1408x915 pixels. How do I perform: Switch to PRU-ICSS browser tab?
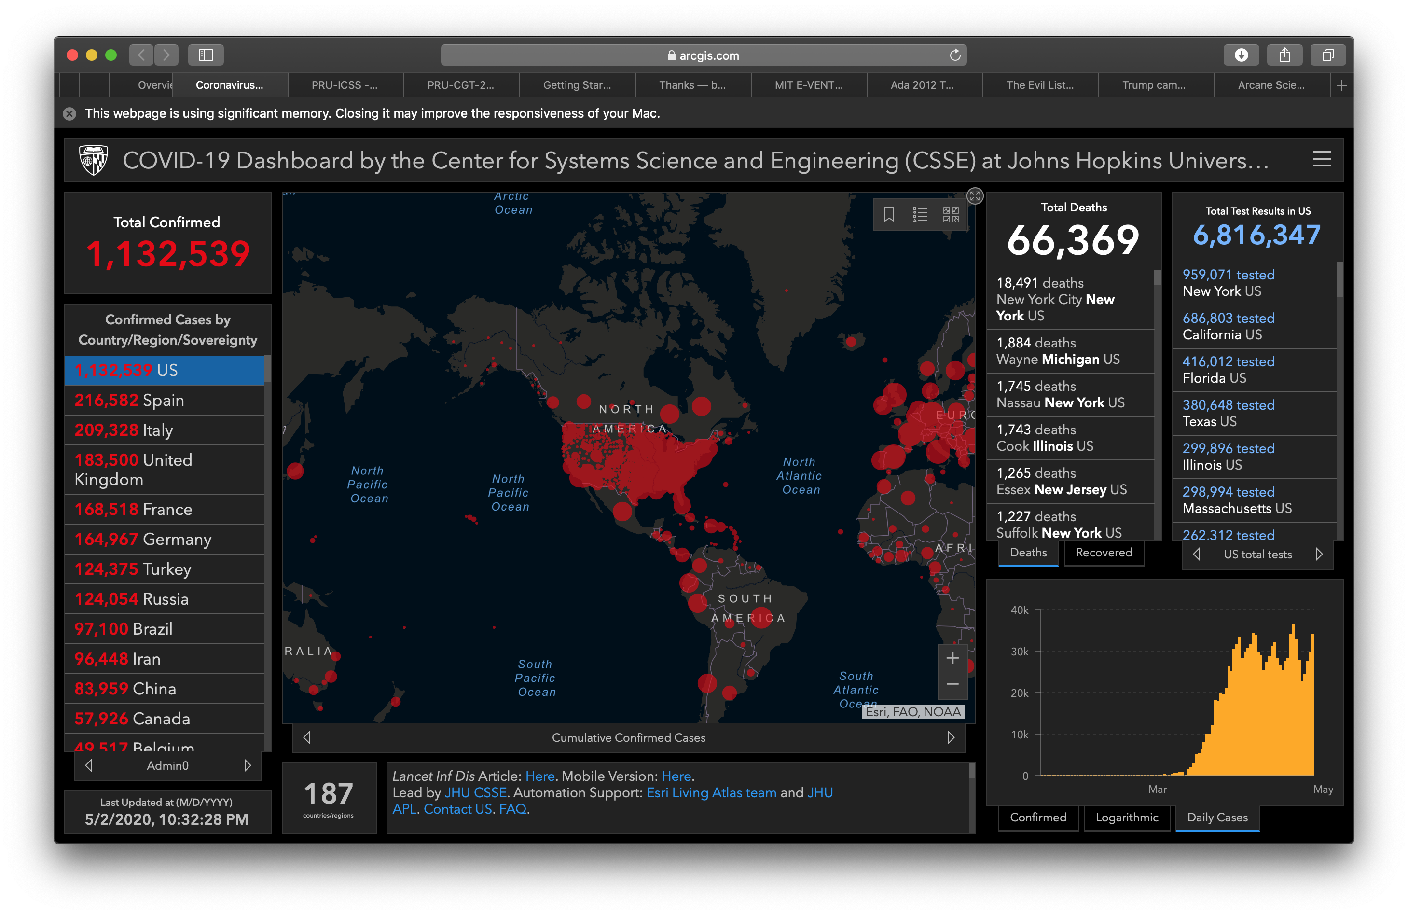345,85
